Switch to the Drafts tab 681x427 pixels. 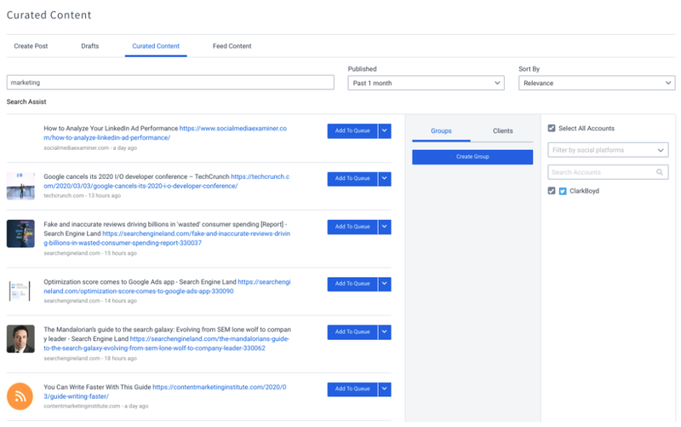pyautogui.click(x=90, y=46)
